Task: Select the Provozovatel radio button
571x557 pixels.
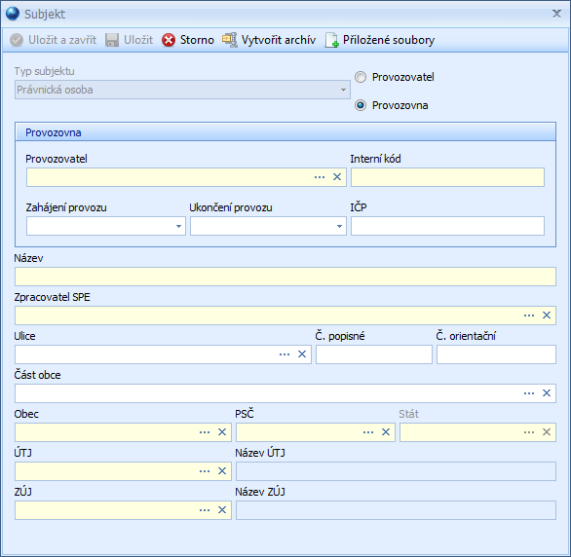Action: 361,77
